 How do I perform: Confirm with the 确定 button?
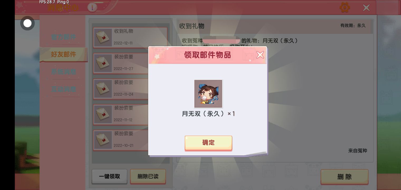208,143
